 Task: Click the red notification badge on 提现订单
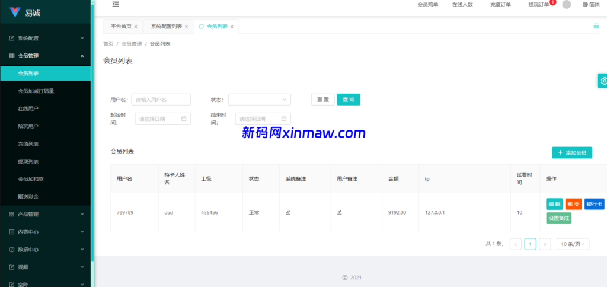552,2
